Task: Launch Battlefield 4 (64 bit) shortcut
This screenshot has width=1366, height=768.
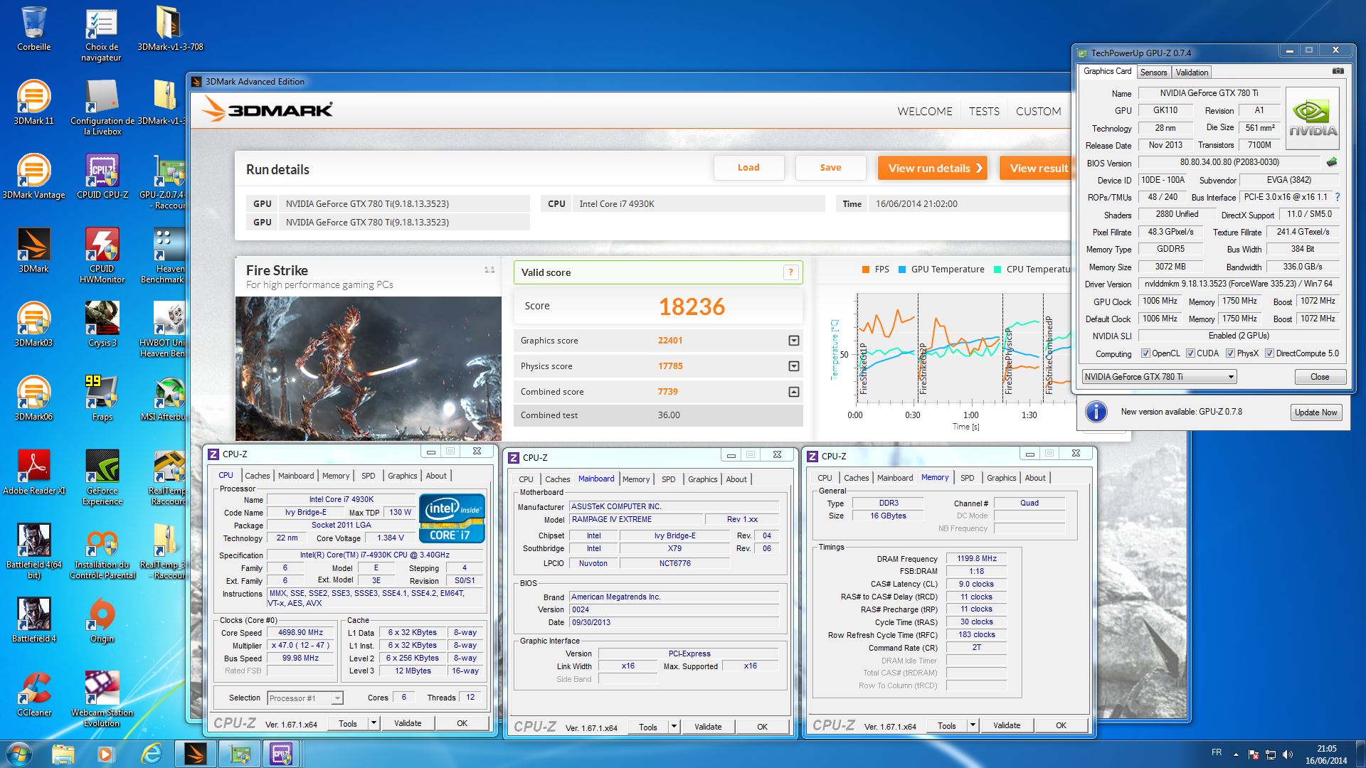Action: [x=33, y=551]
